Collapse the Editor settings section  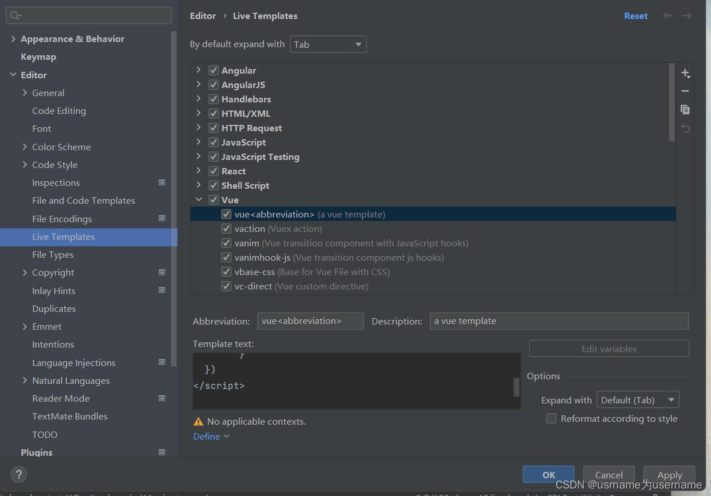pos(13,75)
